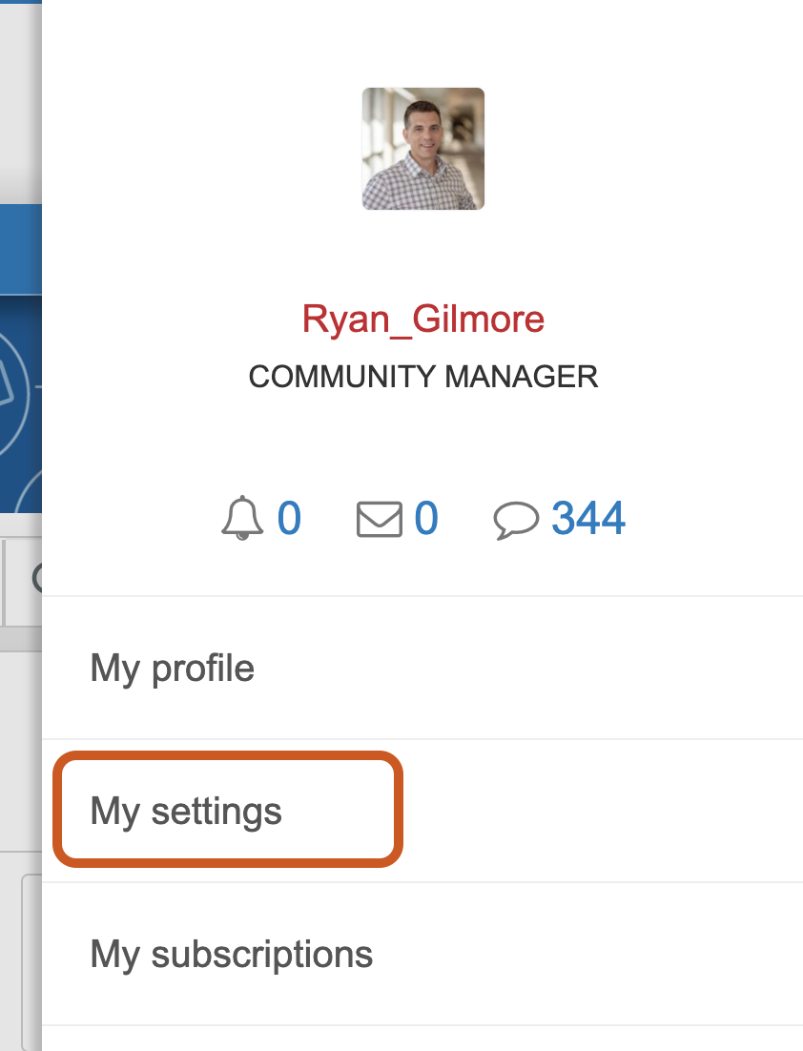The image size is (803, 1051).
Task: View posts via the speech bubble icon
Action: (x=520, y=518)
